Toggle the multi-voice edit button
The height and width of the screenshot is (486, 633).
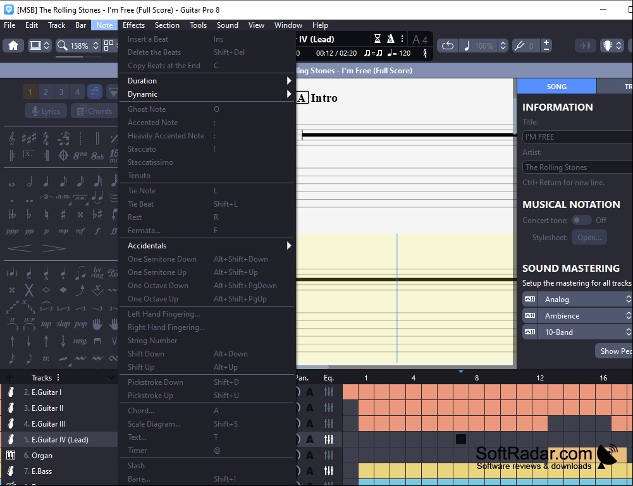click(95, 92)
